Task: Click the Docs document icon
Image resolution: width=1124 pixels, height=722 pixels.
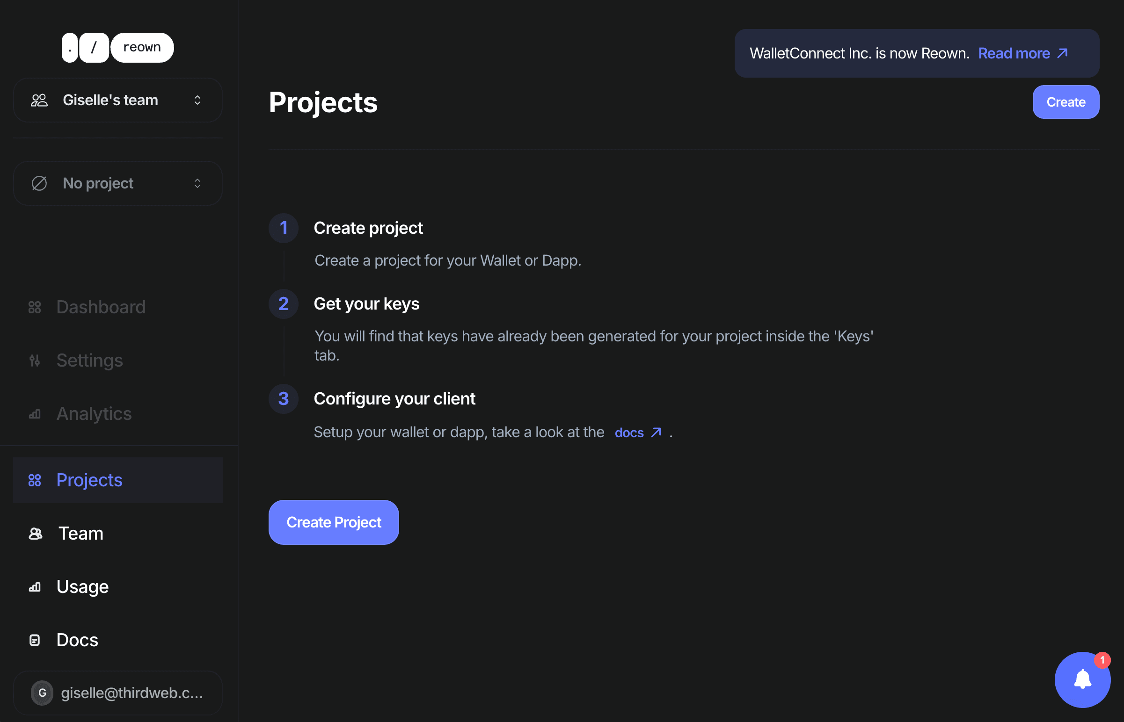Action: point(35,640)
